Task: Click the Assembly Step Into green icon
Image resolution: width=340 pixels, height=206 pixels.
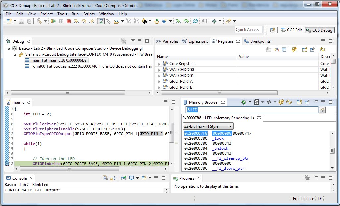Action: click(178, 21)
